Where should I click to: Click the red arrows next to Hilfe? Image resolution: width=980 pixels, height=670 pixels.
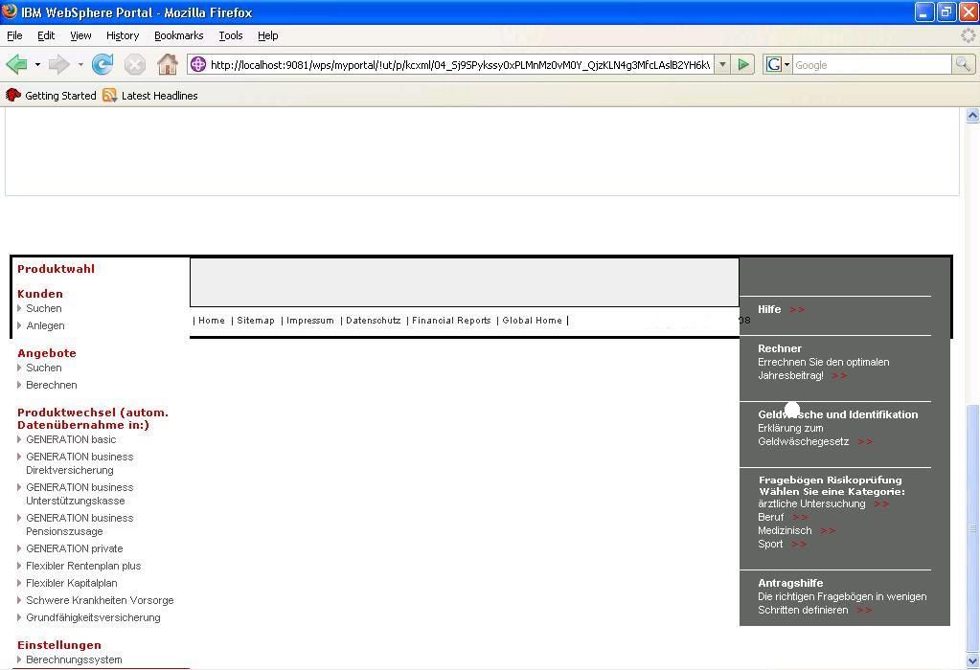click(797, 310)
